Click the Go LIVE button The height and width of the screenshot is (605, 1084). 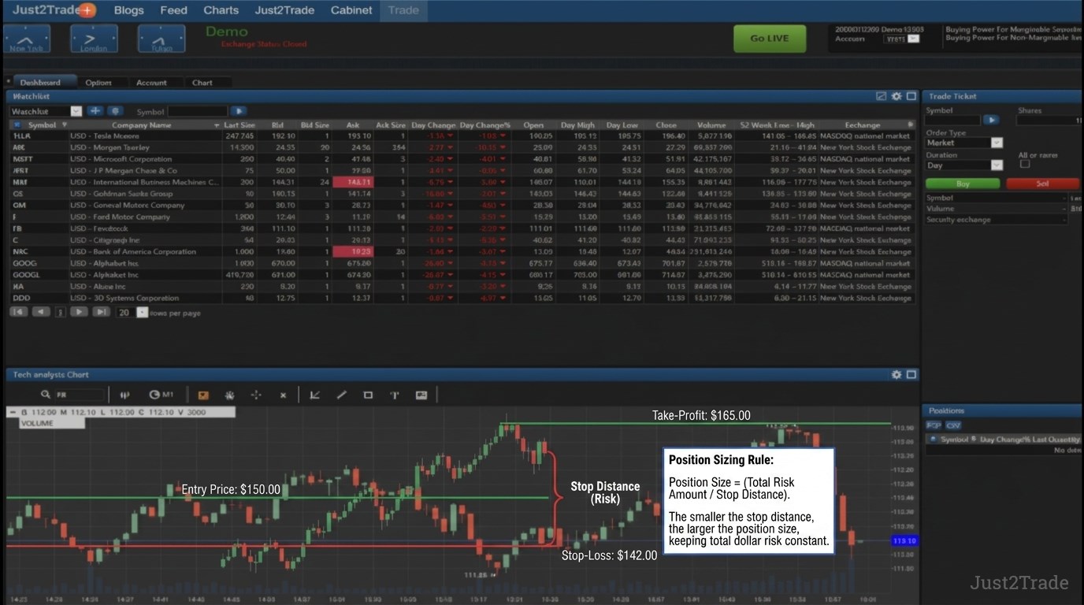[770, 39]
